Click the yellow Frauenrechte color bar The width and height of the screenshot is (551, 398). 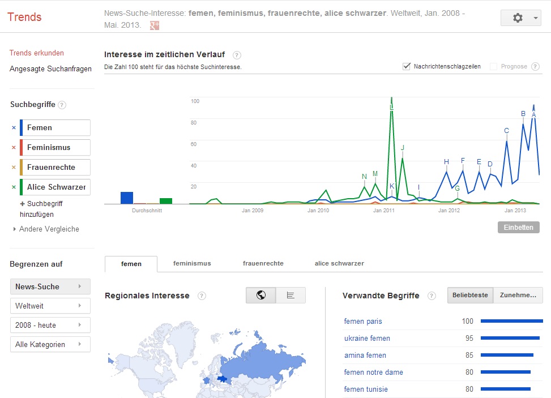21,167
